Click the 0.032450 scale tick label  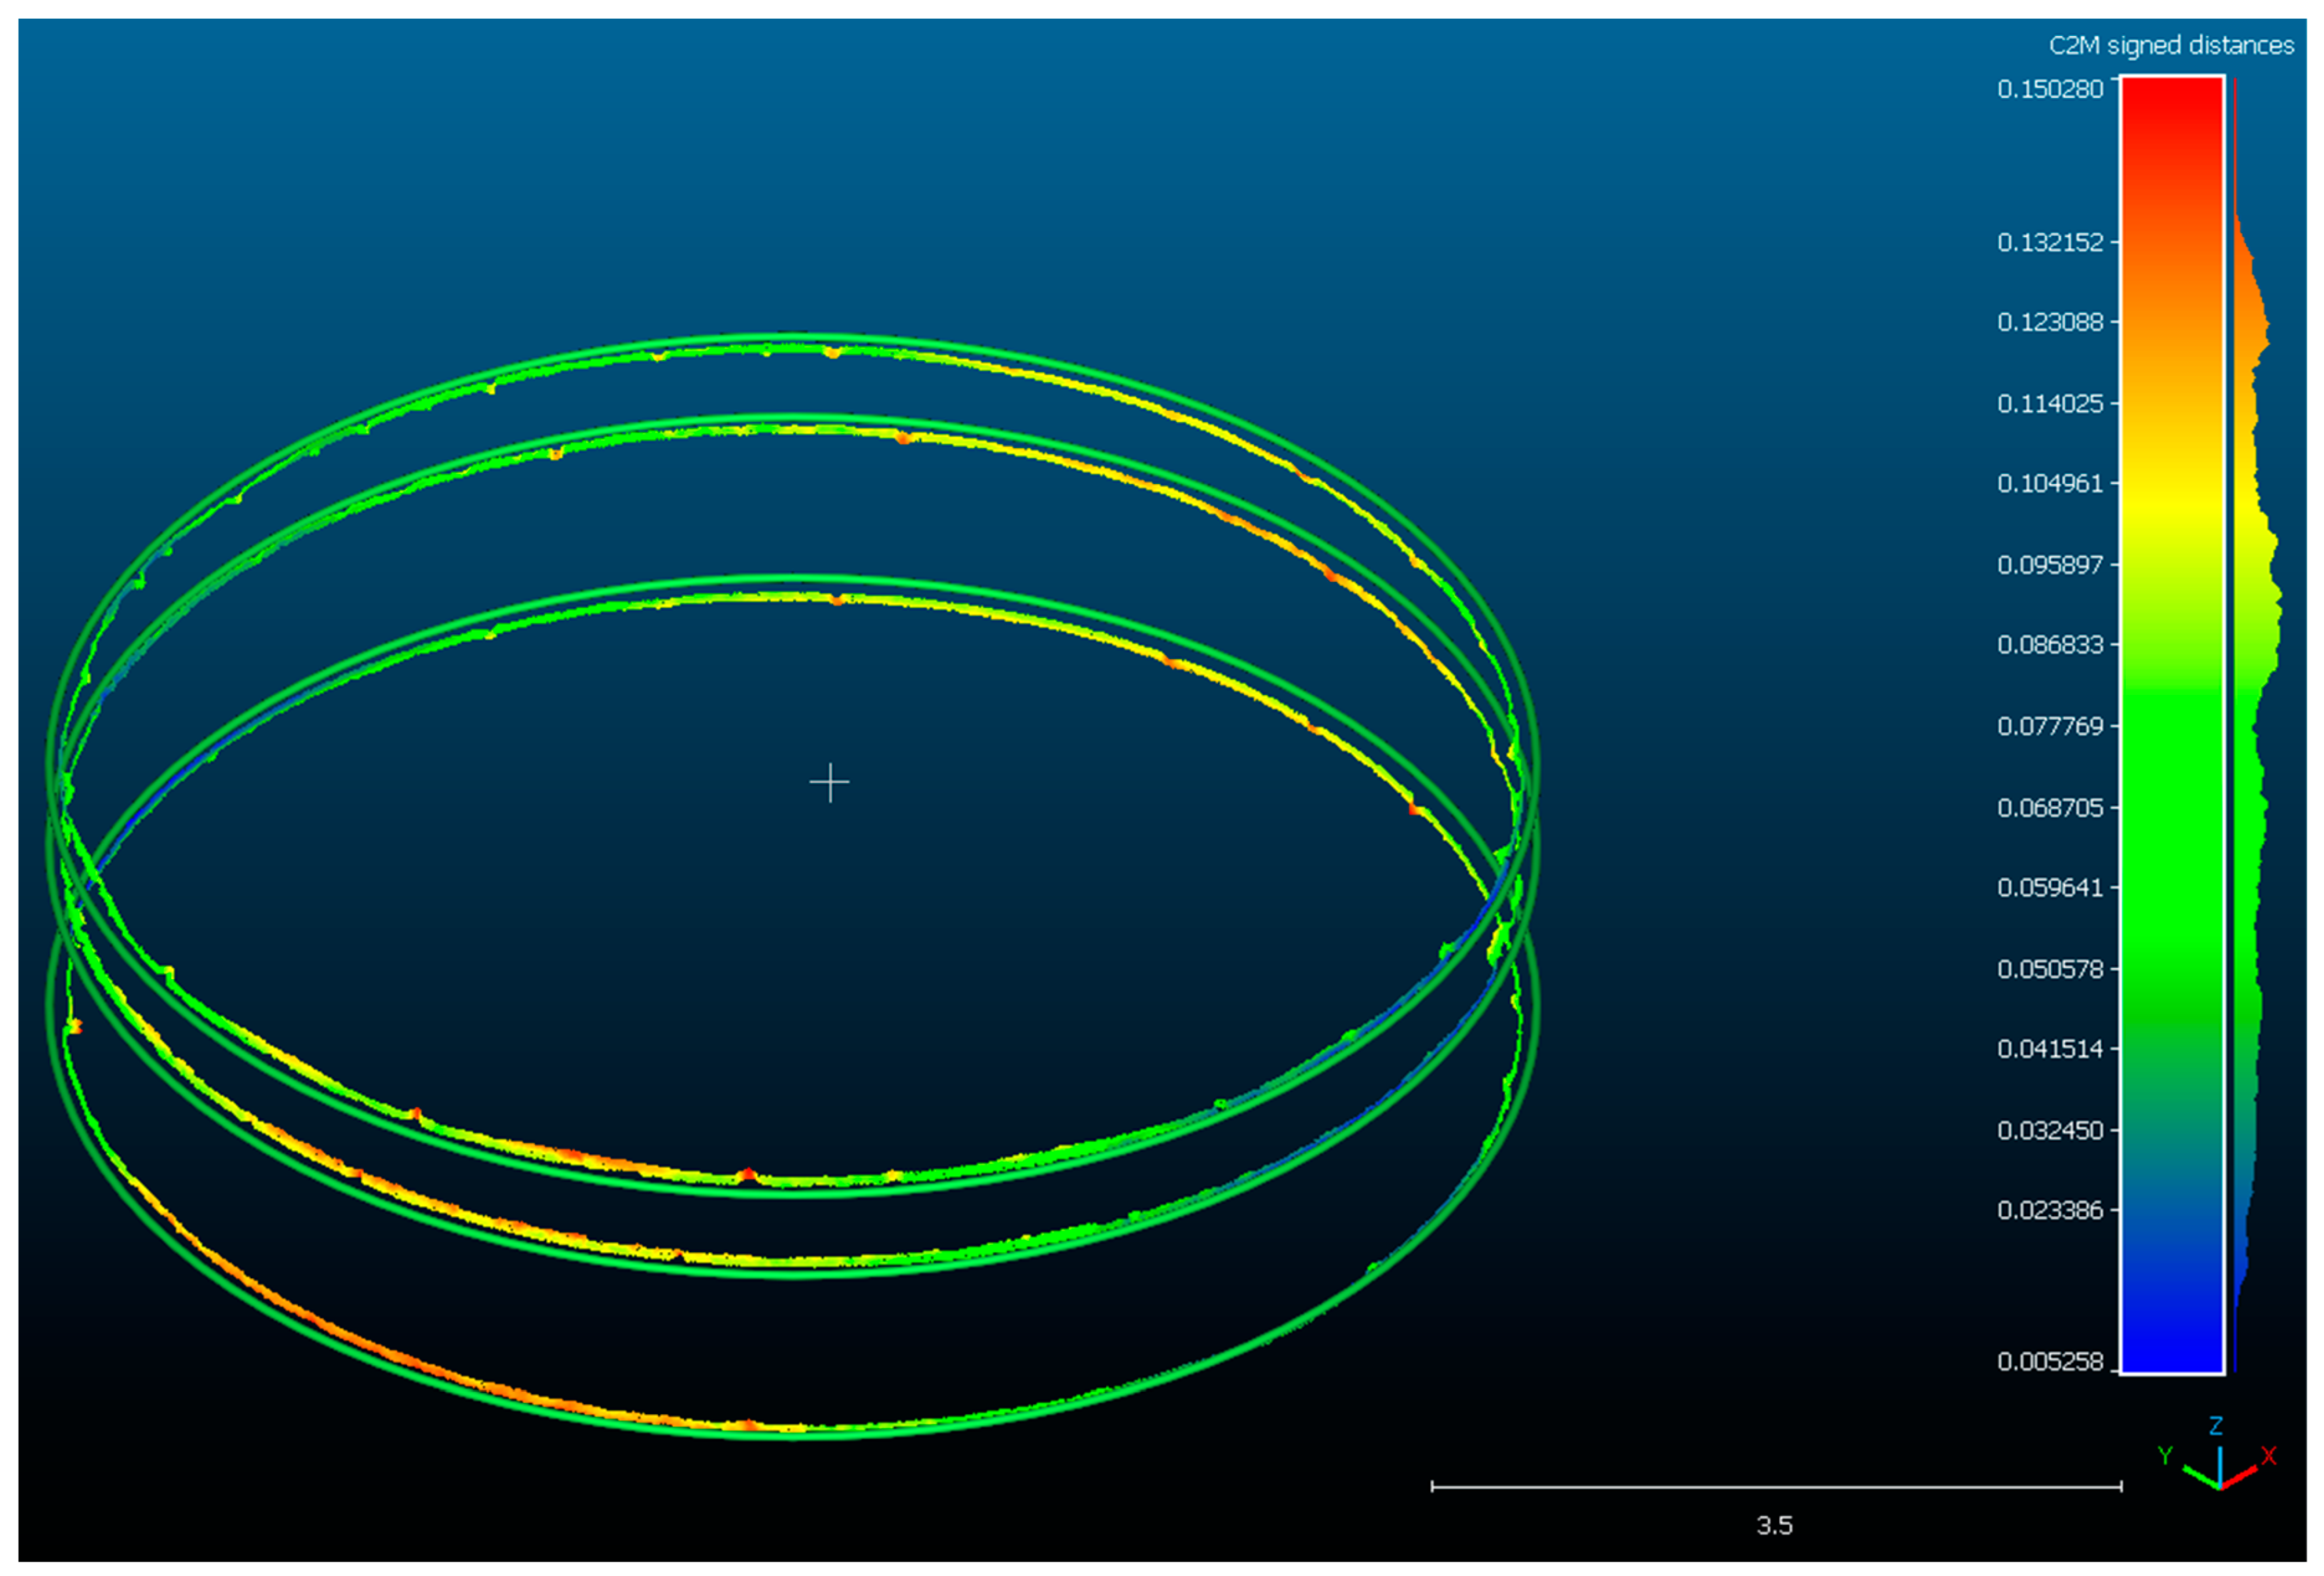[2050, 1131]
